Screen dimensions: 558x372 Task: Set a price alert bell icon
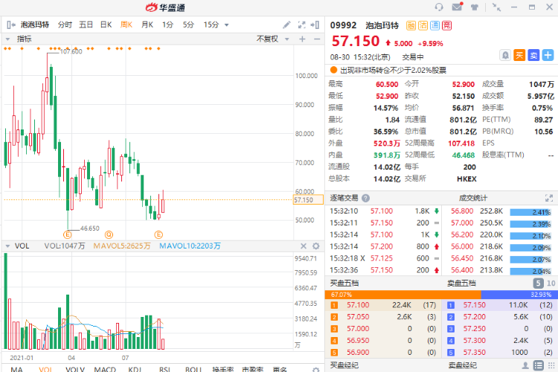[505, 55]
